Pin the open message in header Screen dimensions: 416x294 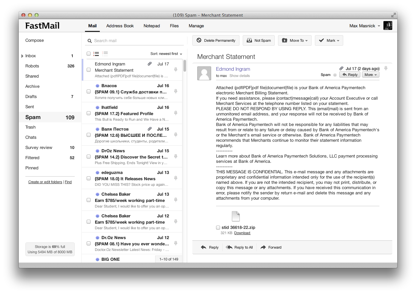click(x=386, y=68)
